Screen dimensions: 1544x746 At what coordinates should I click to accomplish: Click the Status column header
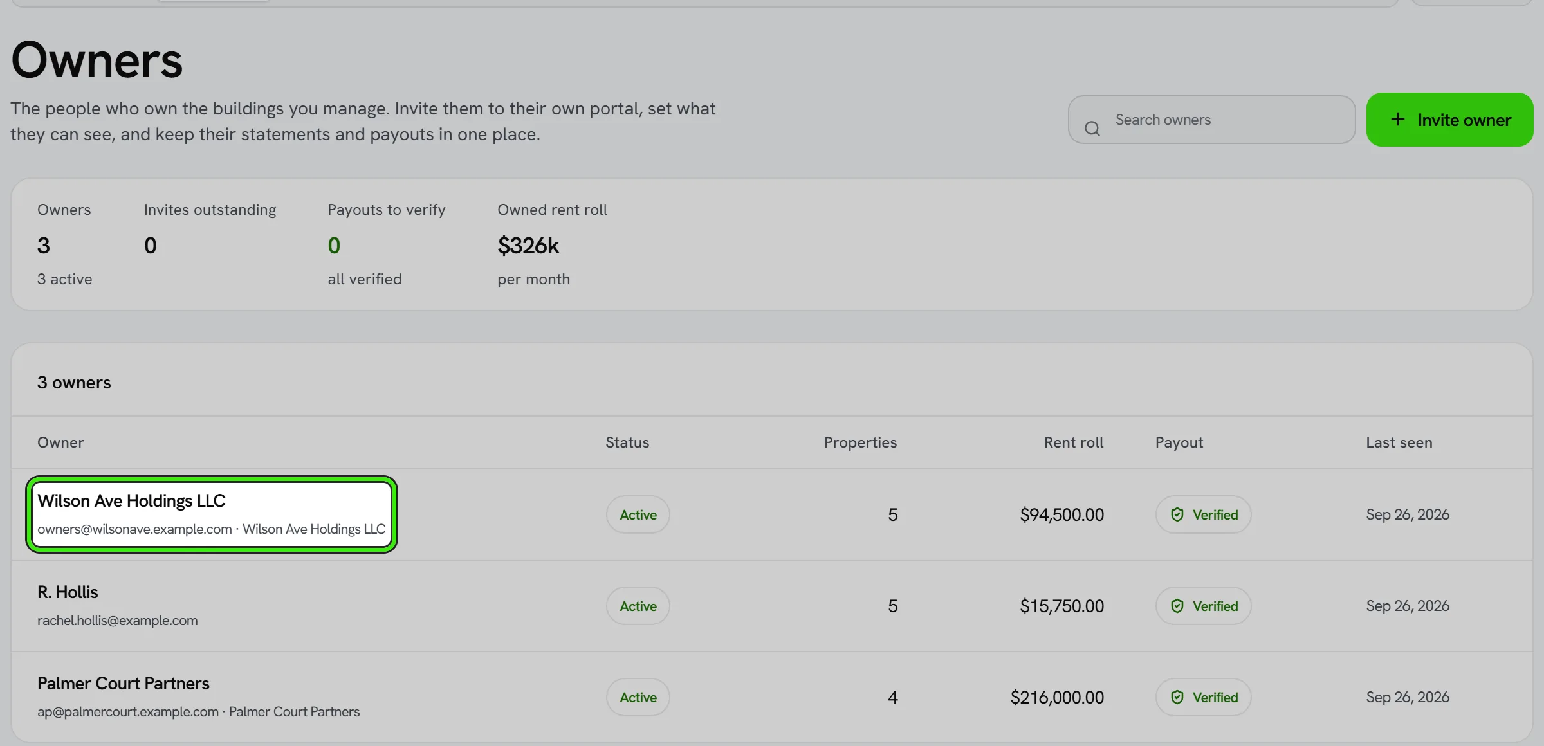pos(627,442)
